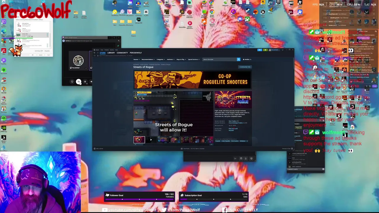Expand the Recommendations dropdown
The width and height of the screenshot is (379, 213).
click(148, 59)
